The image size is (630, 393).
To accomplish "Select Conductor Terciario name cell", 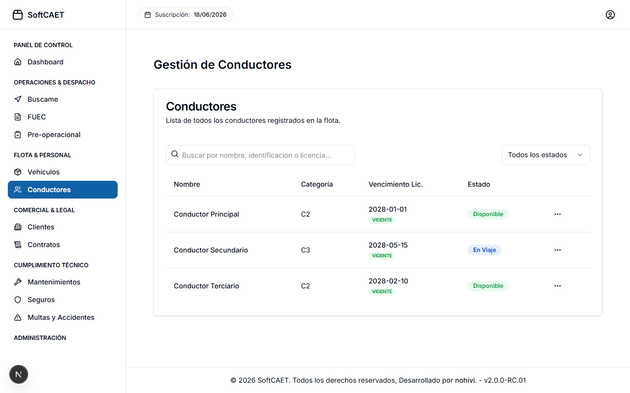I will (x=207, y=286).
